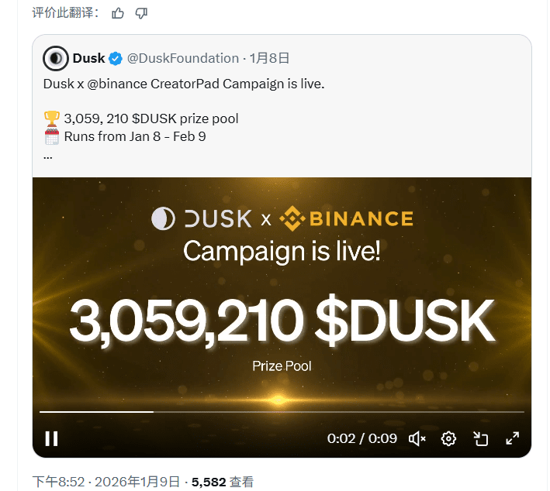
Task: Toggle picture-in-picture mode for the video
Action: [x=480, y=438]
